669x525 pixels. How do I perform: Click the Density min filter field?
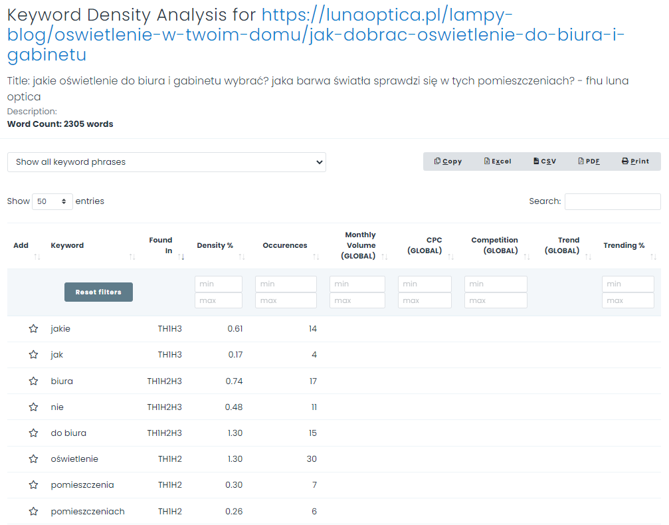[x=219, y=284]
